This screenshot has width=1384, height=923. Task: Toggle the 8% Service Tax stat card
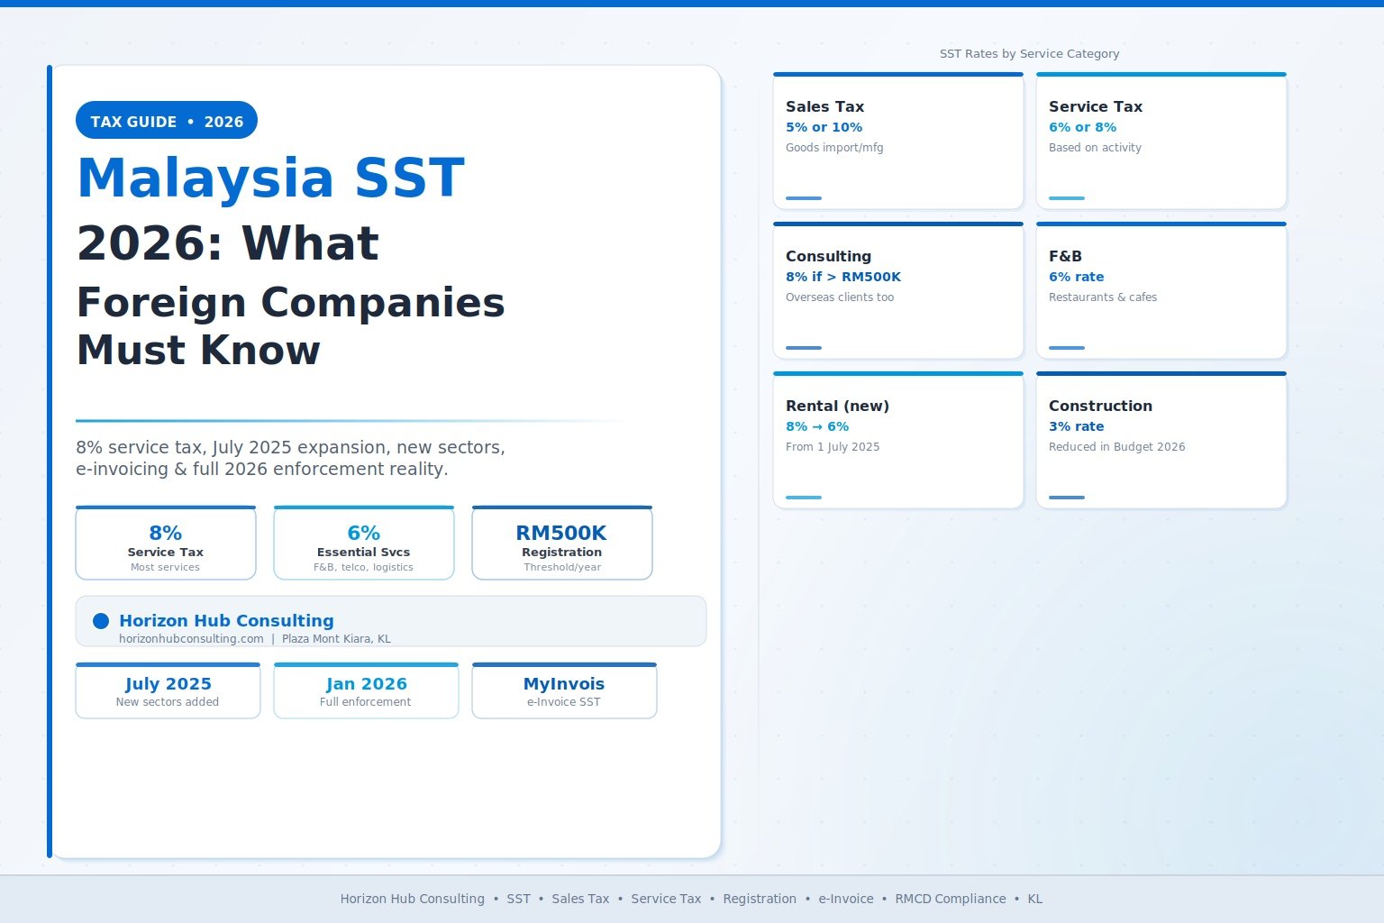tap(166, 542)
